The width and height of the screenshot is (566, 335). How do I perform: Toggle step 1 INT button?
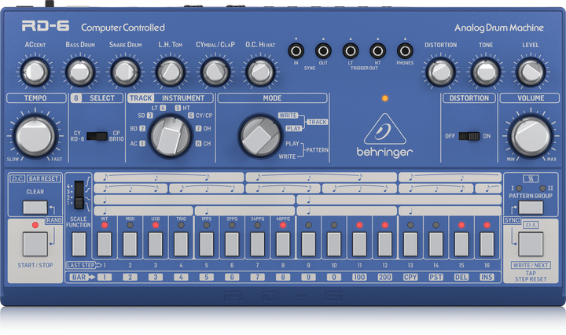tap(105, 245)
